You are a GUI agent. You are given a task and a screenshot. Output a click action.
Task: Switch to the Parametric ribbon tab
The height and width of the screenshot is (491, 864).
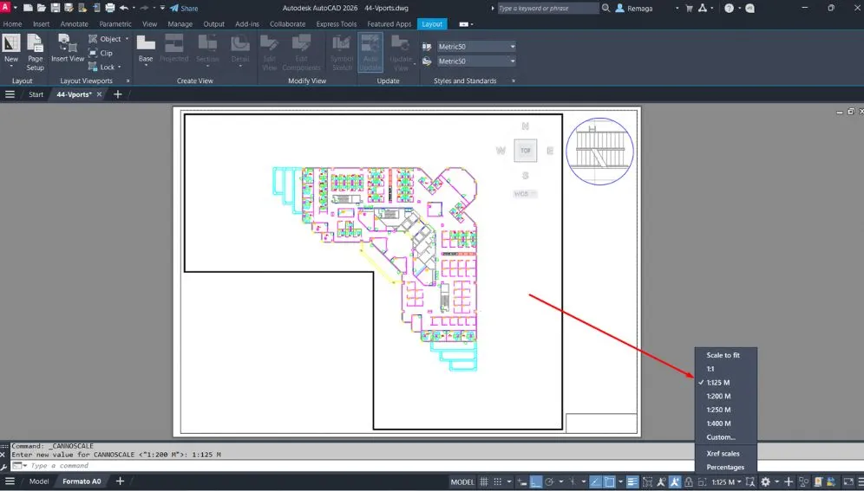pyautogui.click(x=115, y=24)
